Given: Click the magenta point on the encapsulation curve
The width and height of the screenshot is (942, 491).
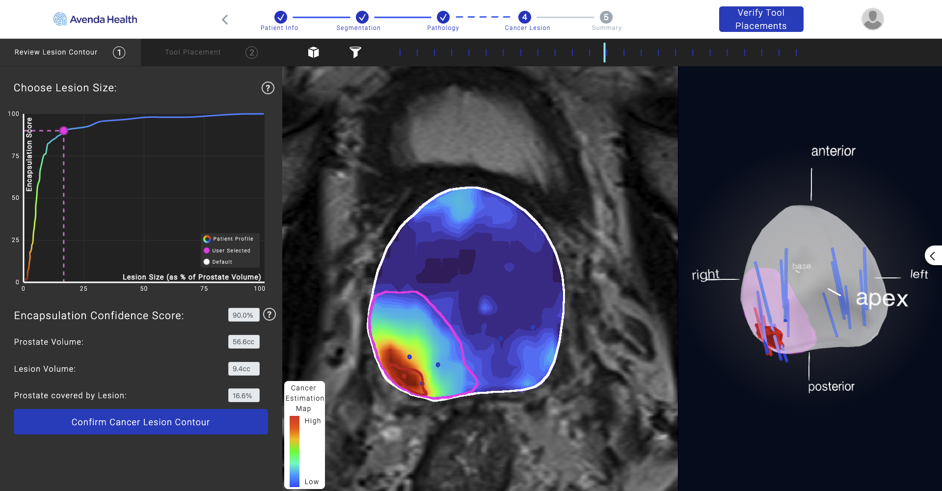Looking at the screenshot, I should click(64, 131).
